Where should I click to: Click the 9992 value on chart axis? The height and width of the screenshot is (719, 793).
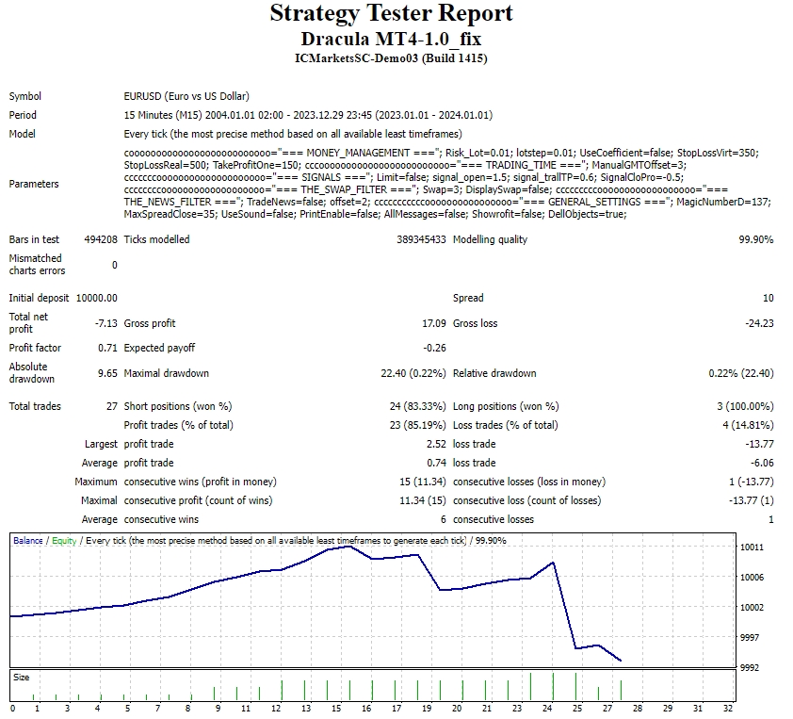(752, 667)
